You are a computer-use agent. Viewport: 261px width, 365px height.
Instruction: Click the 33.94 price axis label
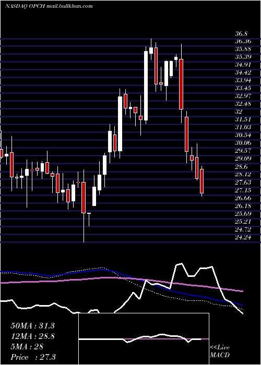(243, 81)
